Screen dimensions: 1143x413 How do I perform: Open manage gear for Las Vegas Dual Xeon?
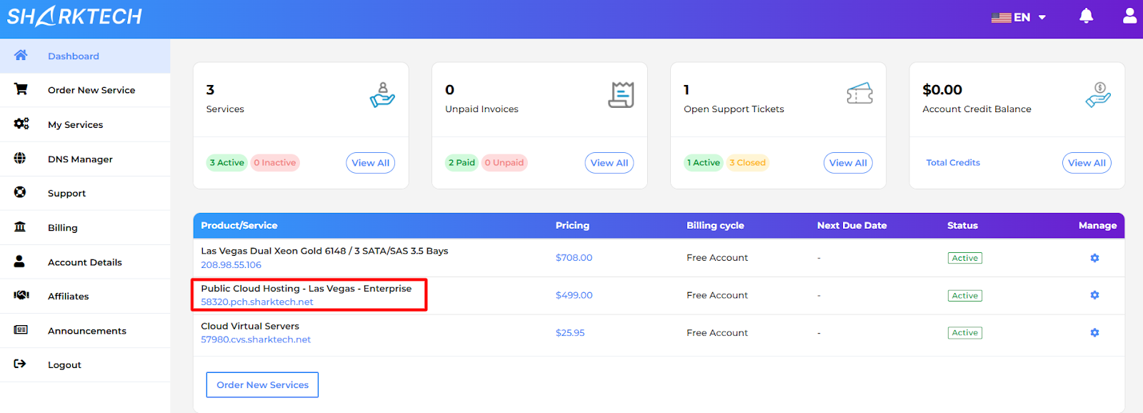[1094, 258]
